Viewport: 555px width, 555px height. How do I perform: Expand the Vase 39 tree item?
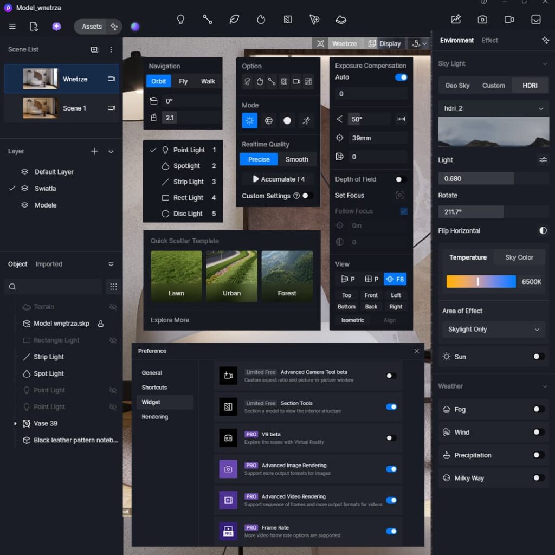point(15,424)
